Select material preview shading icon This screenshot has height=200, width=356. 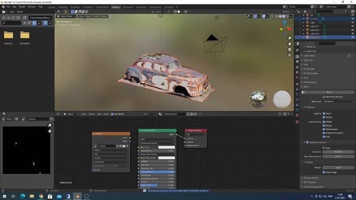point(284,16)
